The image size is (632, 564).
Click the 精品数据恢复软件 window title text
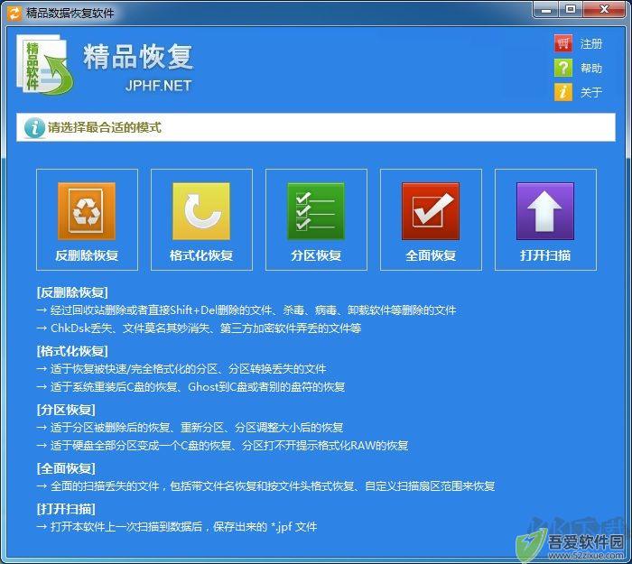(70, 14)
